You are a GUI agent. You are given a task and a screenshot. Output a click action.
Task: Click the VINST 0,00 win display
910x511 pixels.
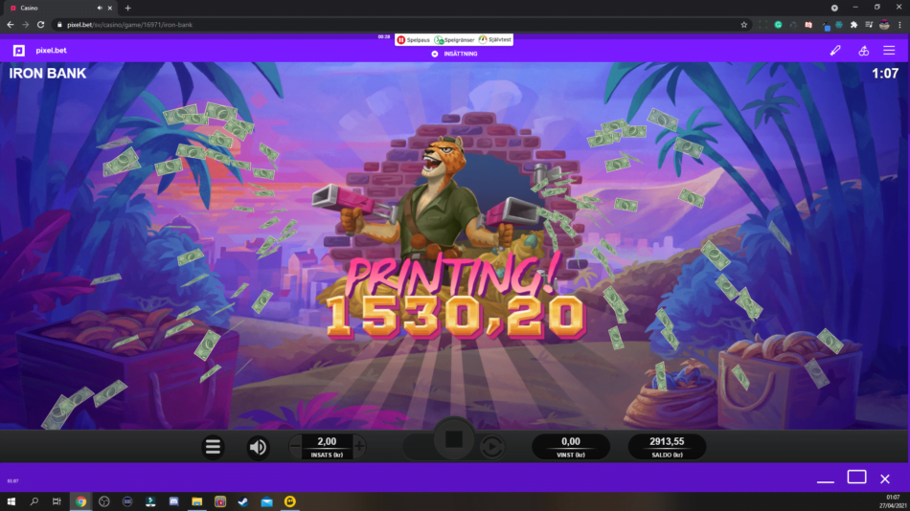pos(571,447)
